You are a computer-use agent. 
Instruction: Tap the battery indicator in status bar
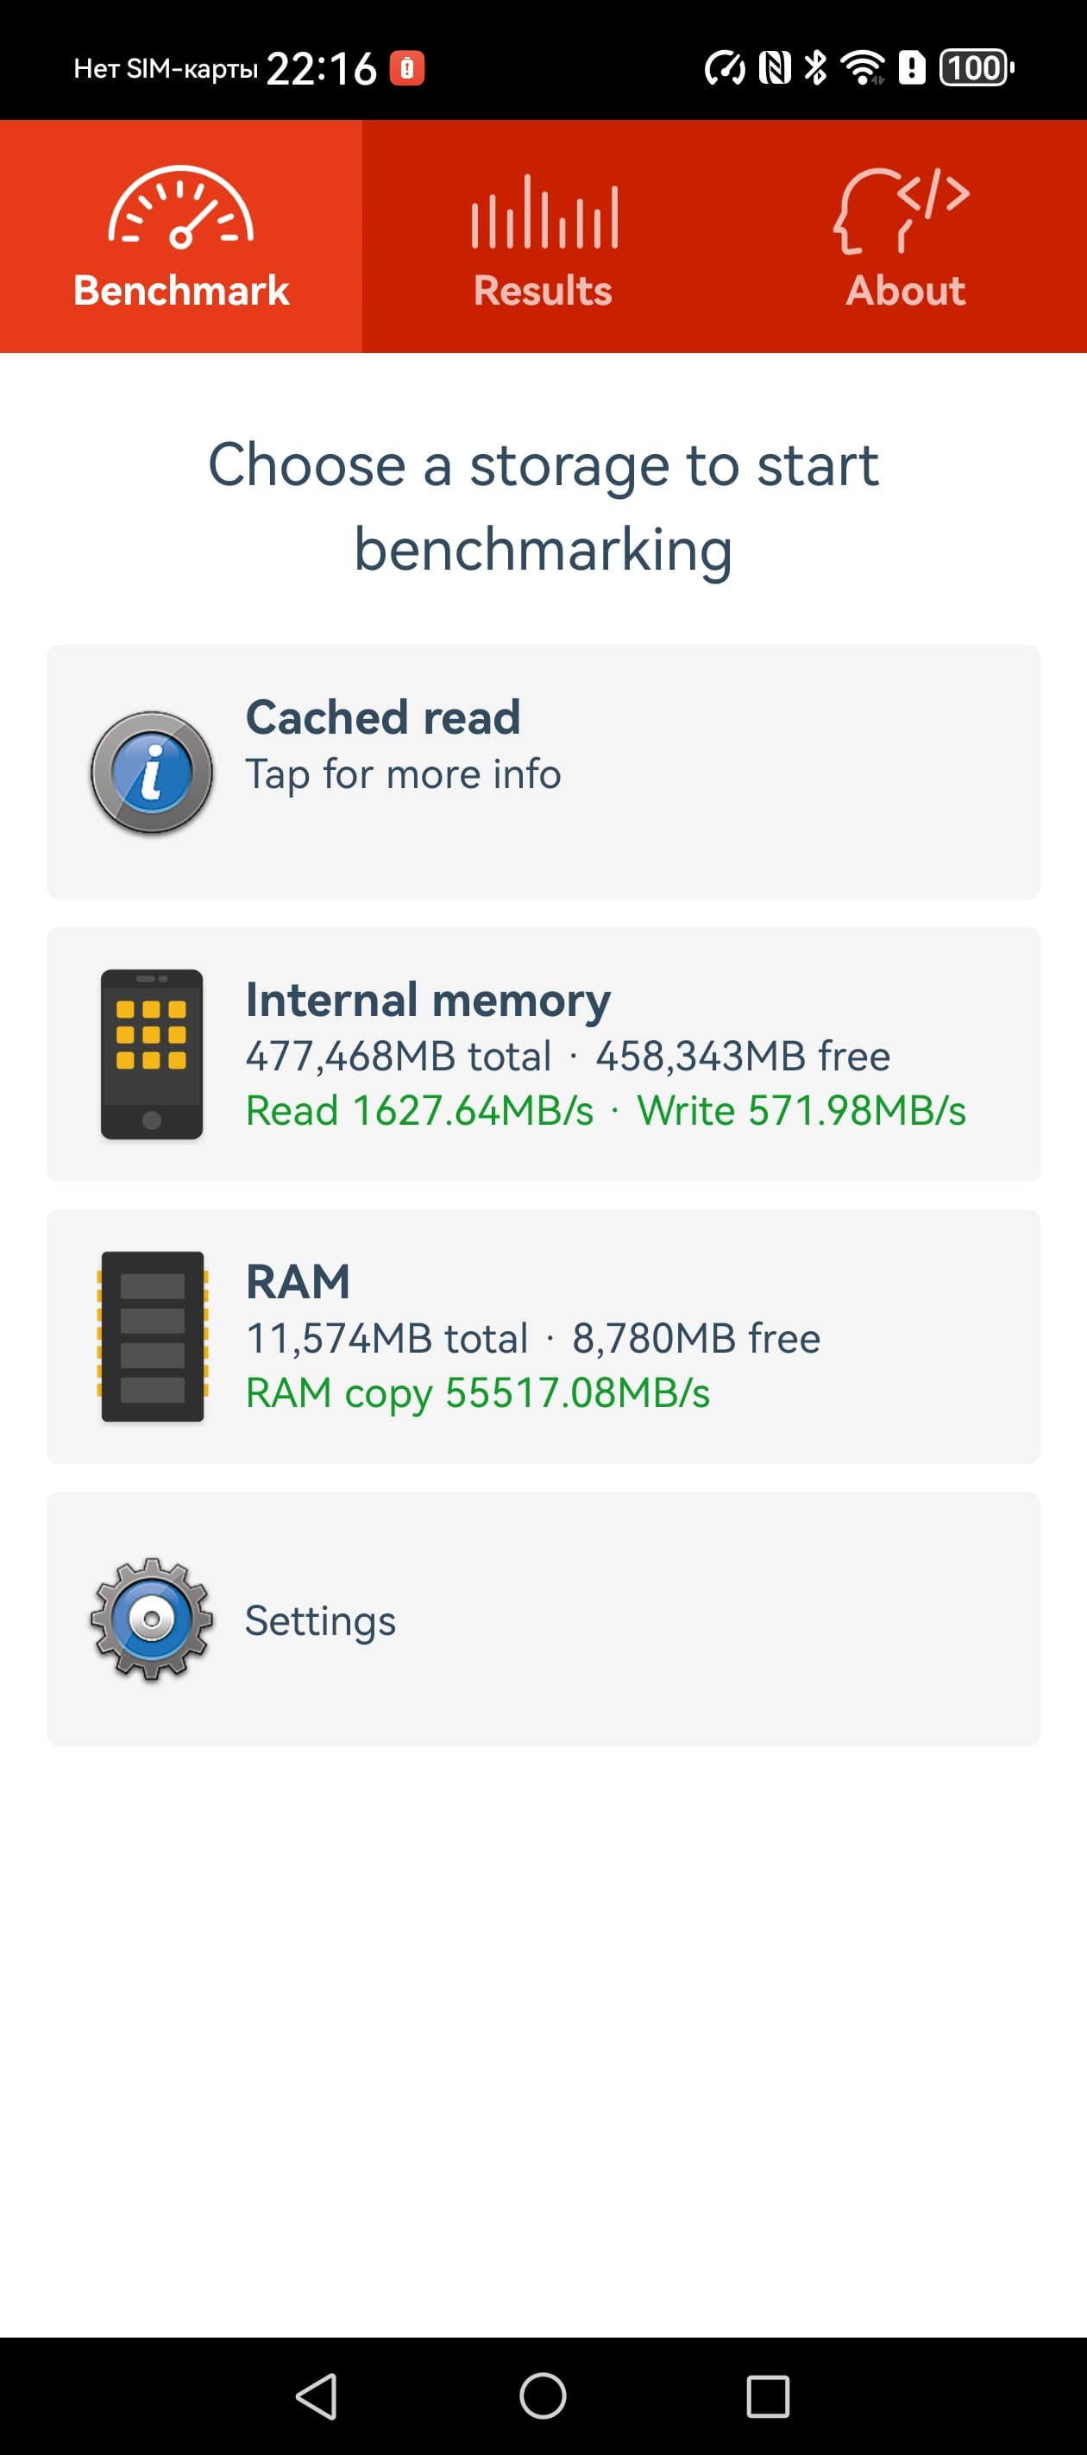[976, 67]
